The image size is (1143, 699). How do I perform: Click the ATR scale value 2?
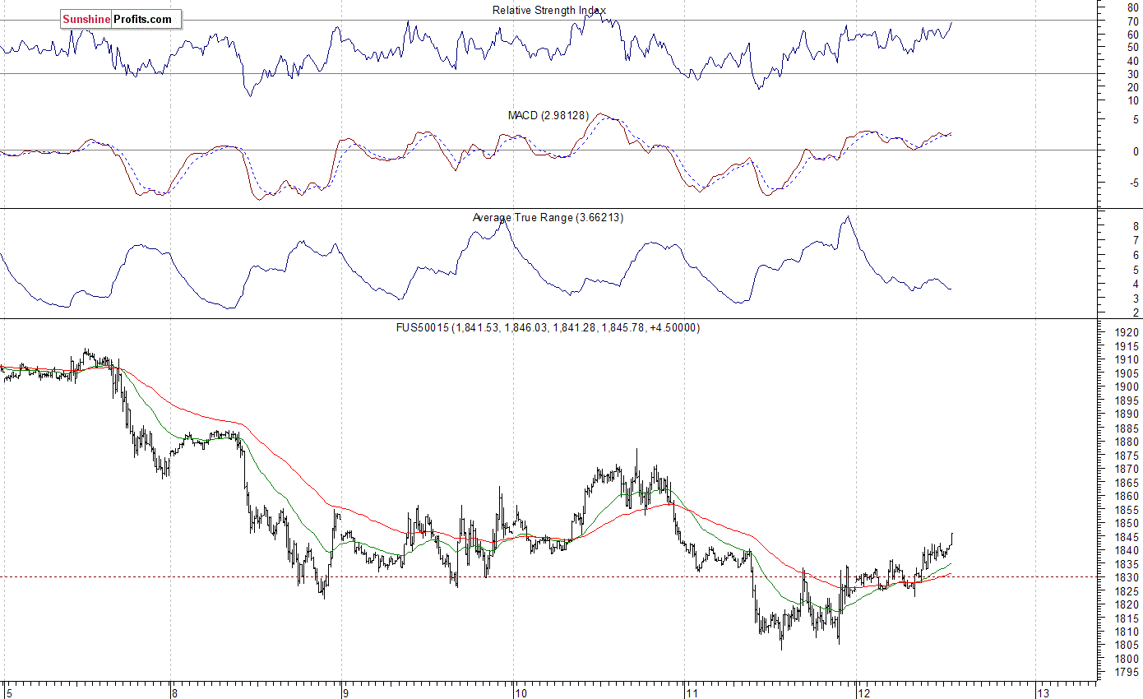point(1136,312)
